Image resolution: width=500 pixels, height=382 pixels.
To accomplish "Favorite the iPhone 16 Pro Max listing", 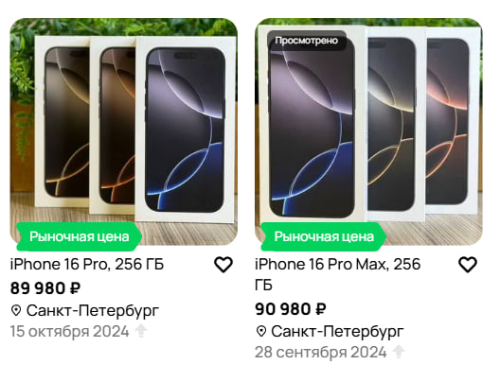I will pyautogui.click(x=468, y=265).
